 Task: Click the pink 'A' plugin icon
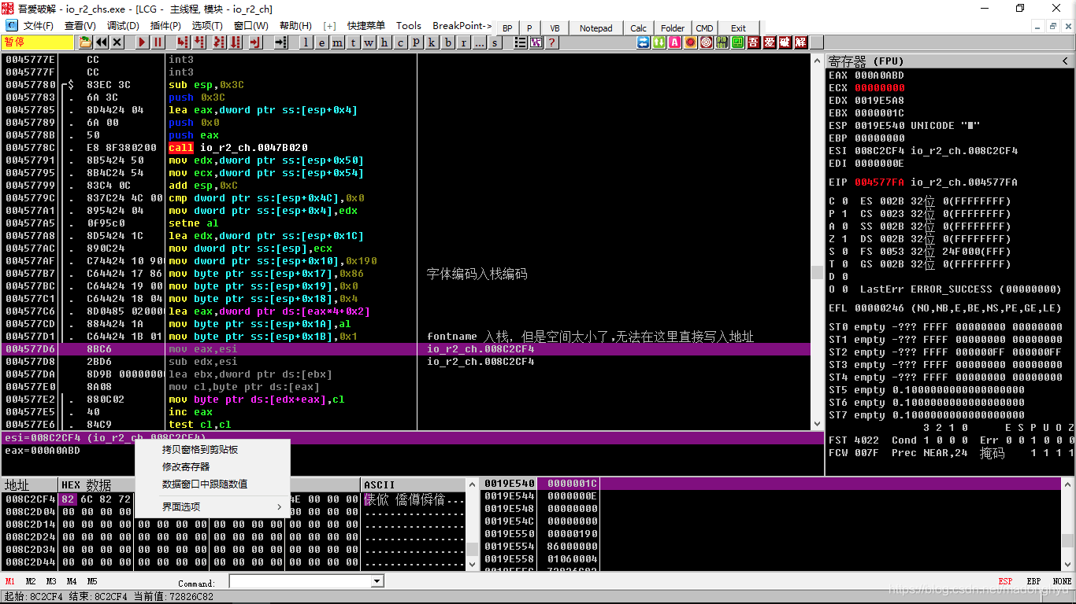click(674, 42)
